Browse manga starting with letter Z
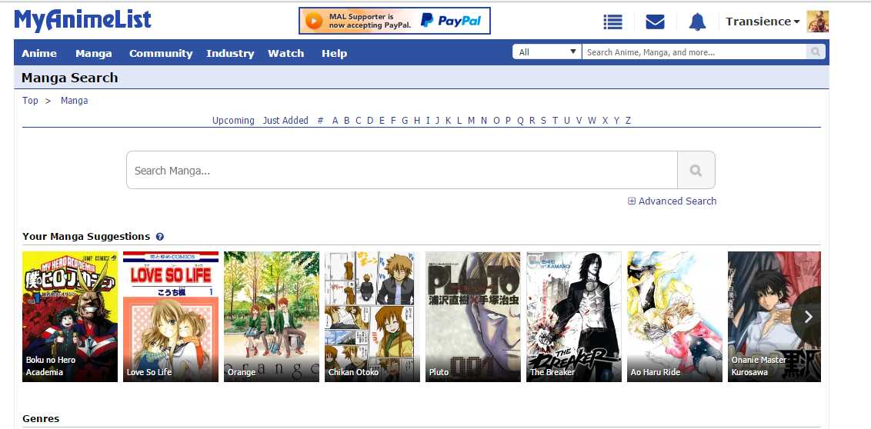 [x=629, y=121]
